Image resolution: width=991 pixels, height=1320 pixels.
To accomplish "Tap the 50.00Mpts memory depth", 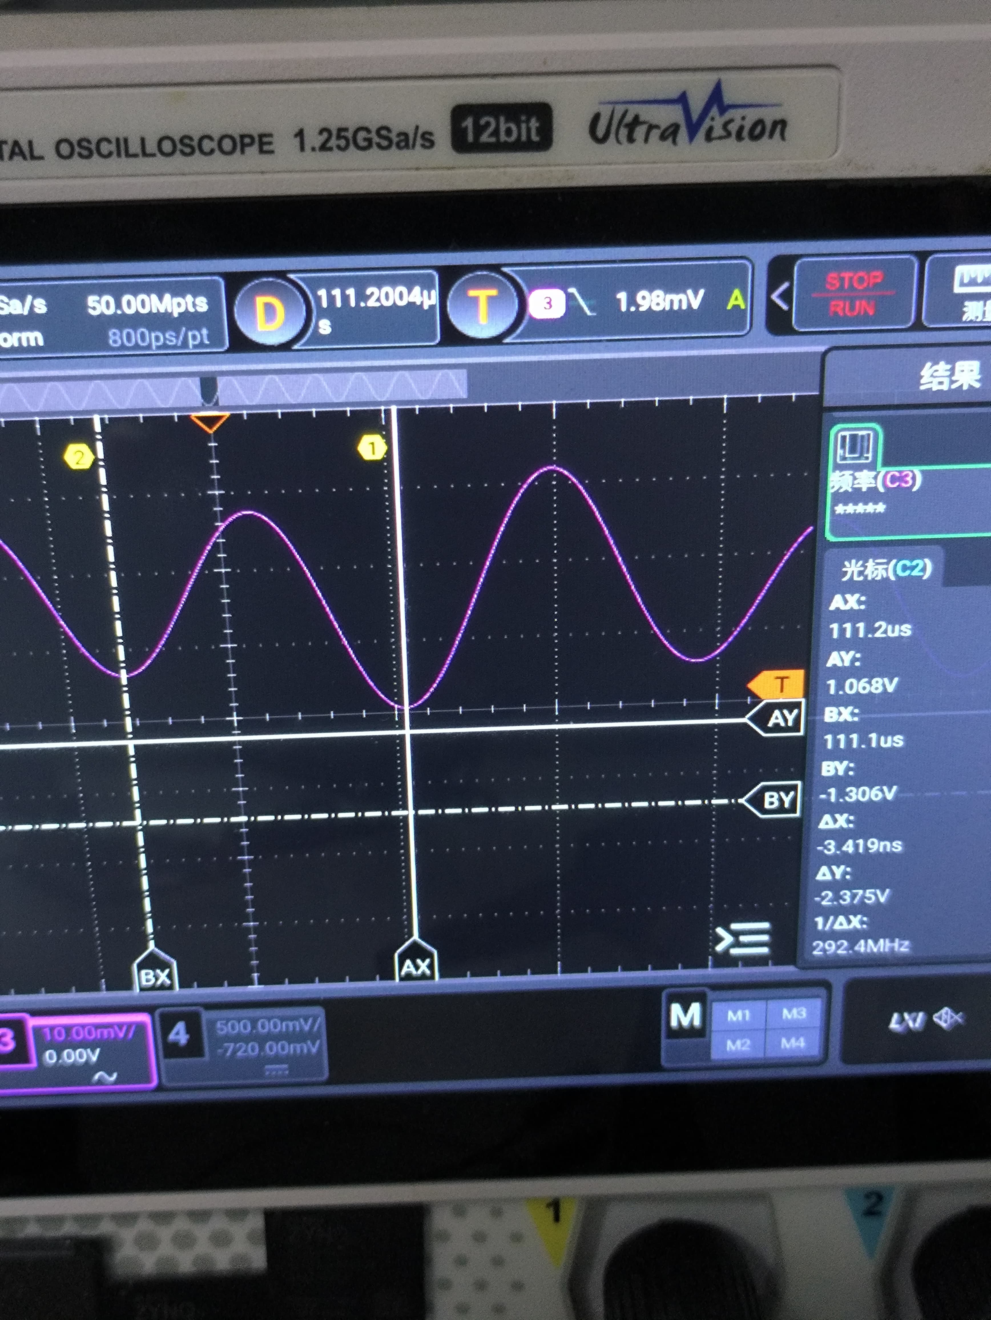I will tap(147, 304).
